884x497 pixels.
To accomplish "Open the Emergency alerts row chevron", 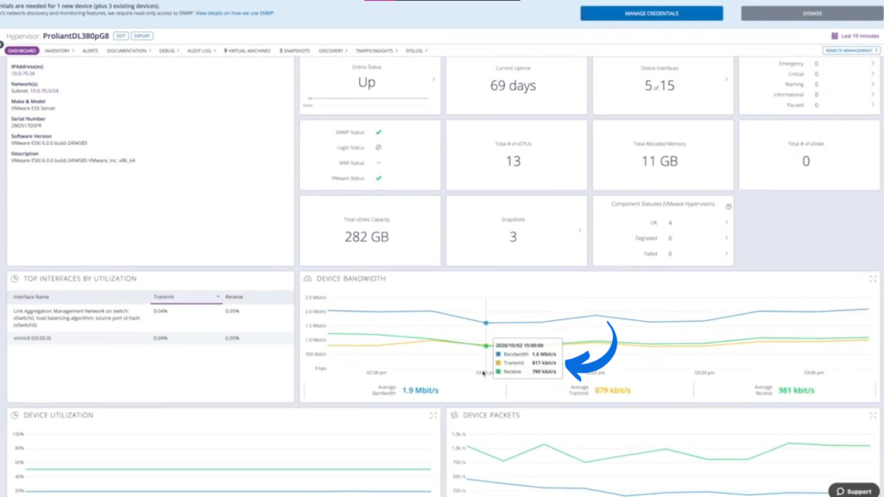I will (873, 64).
